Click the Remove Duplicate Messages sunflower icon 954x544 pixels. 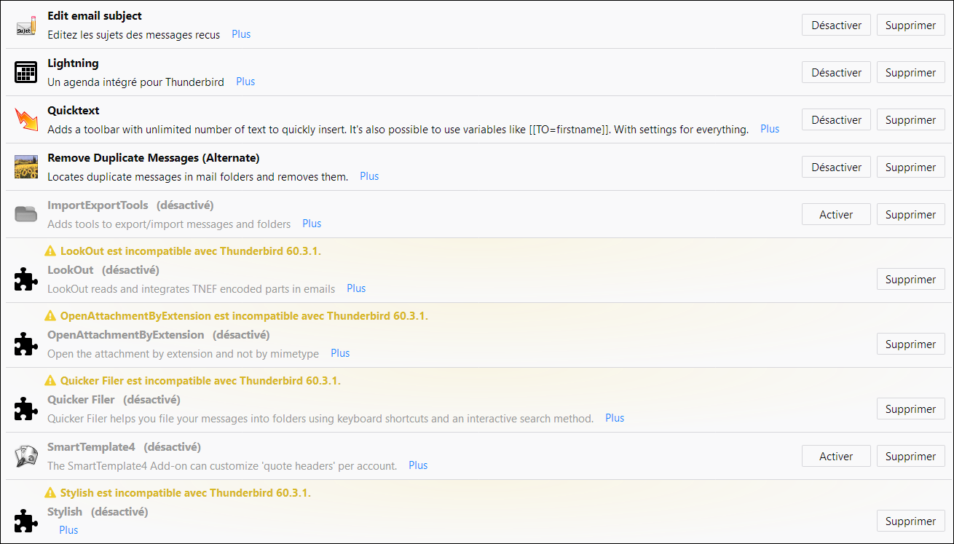point(26,167)
